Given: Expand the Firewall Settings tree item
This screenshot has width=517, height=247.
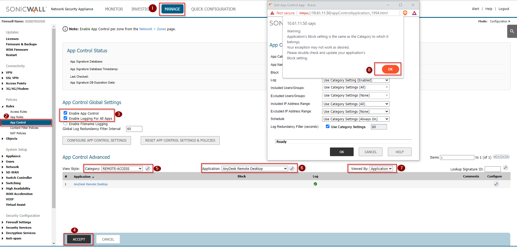Looking at the screenshot, I should point(3,222).
